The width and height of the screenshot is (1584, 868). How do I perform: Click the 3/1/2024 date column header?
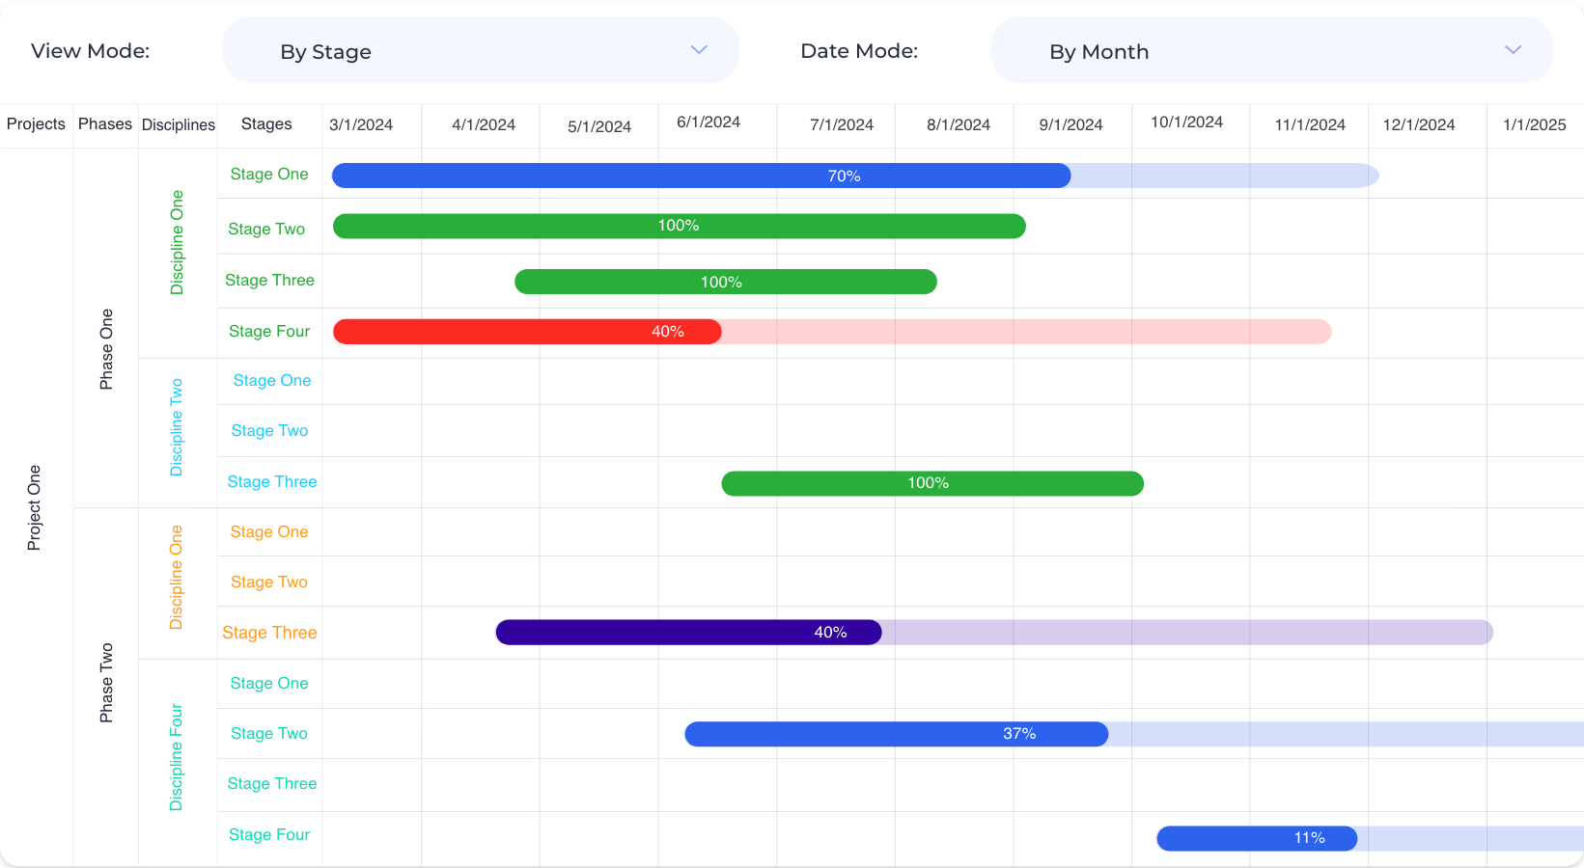361,125
